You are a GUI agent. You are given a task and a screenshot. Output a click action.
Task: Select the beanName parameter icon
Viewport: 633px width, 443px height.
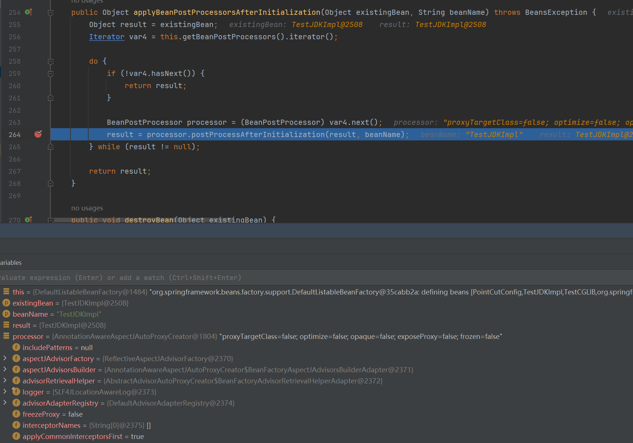point(6,314)
